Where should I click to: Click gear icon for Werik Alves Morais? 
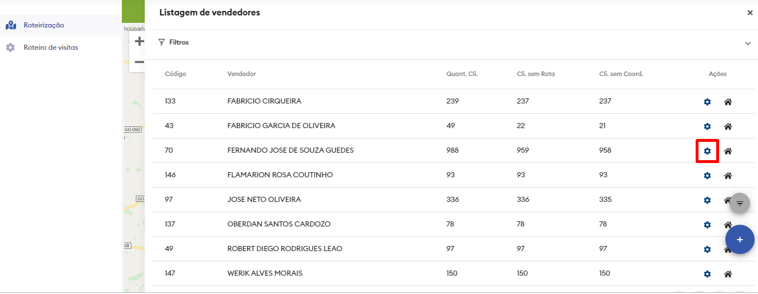[707, 274]
